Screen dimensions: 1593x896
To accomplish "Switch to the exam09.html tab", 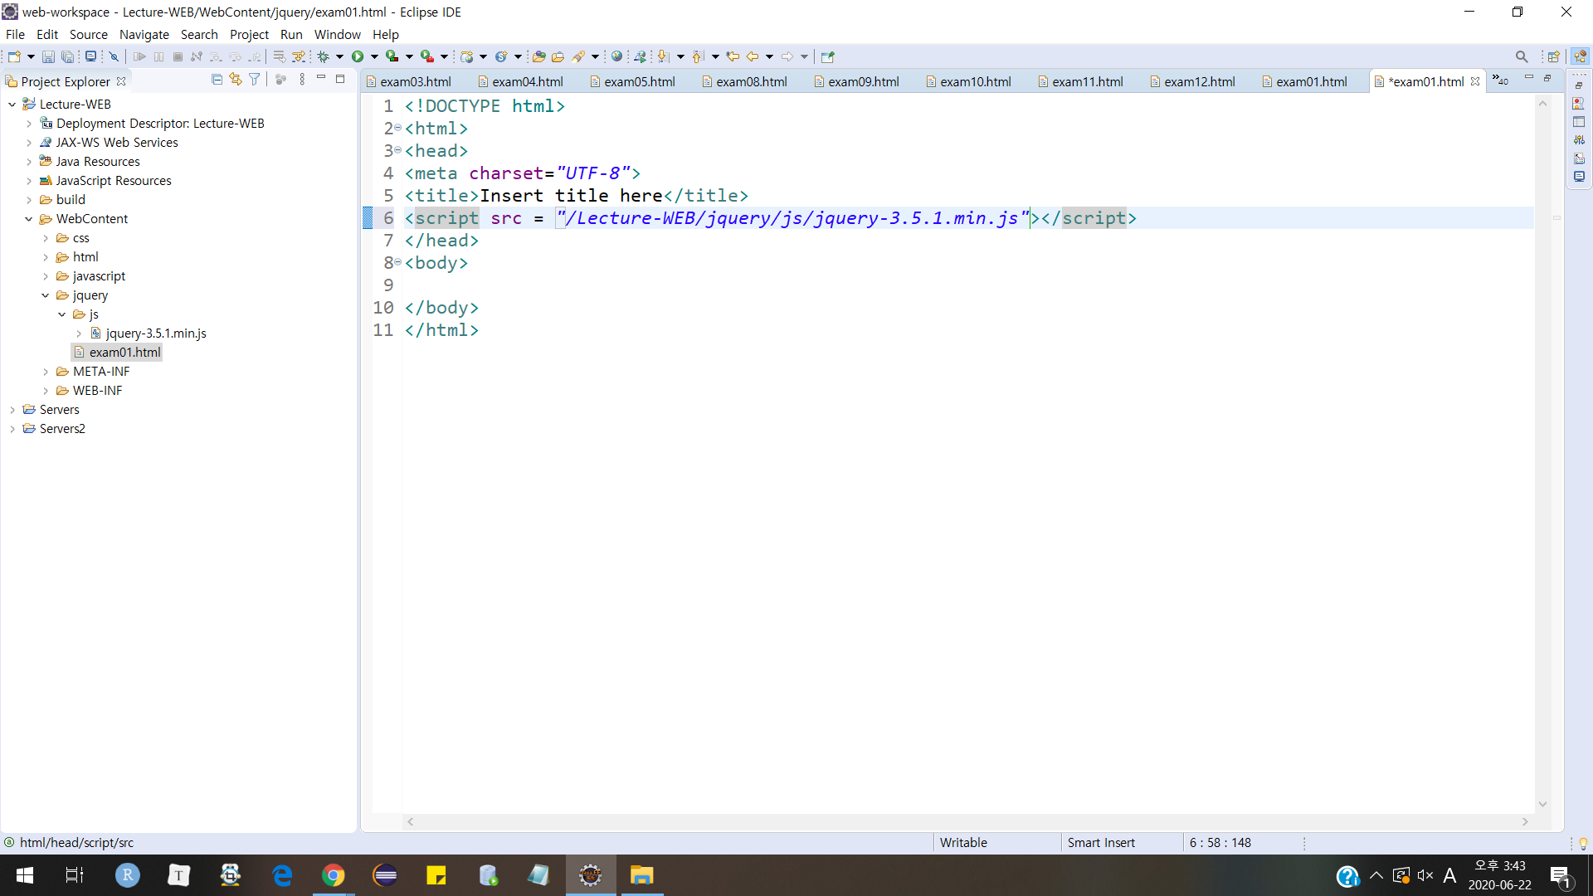I will [x=862, y=81].
